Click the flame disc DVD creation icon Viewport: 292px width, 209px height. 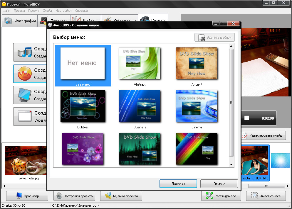pyautogui.click(x=25, y=74)
